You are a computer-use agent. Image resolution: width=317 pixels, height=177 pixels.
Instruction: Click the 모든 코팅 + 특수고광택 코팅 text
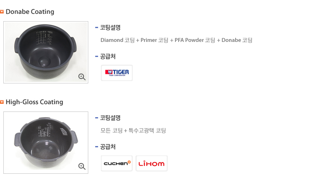(x=133, y=131)
